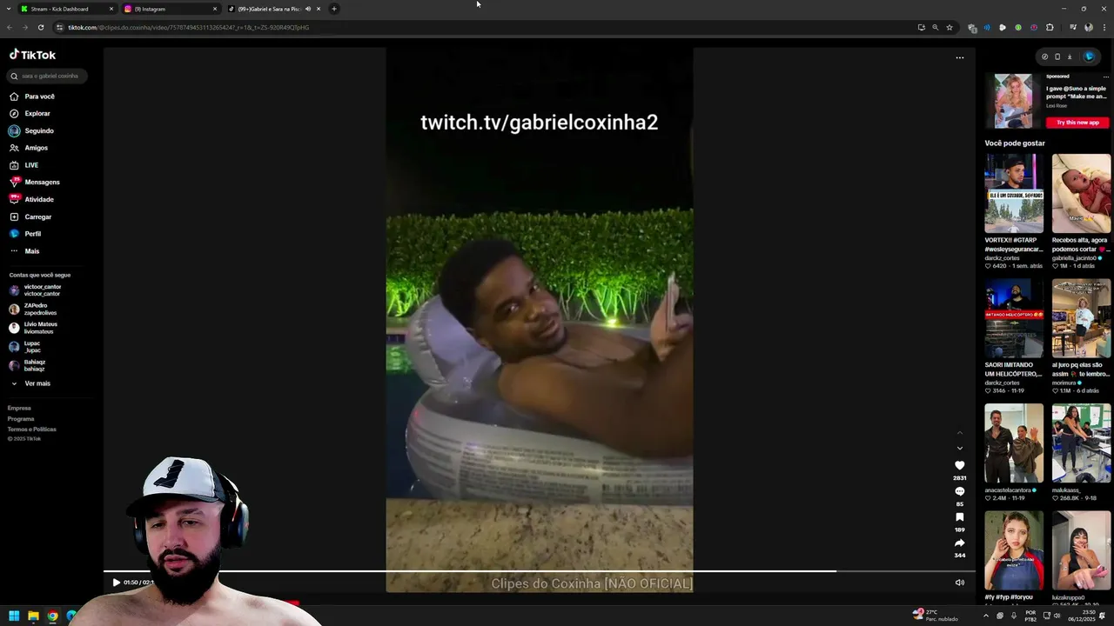The width and height of the screenshot is (1114, 626).
Task: Save video with bookmark icon
Action: (x=960, y=517)
